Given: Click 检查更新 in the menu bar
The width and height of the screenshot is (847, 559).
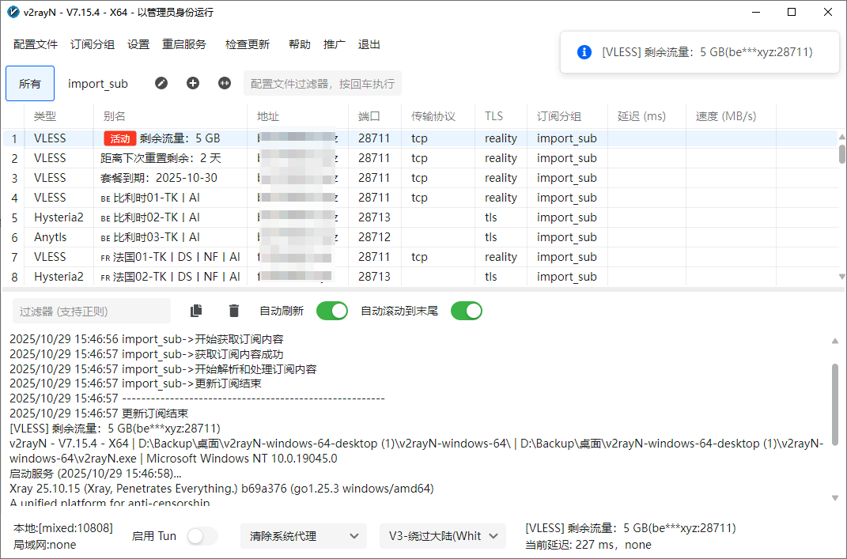Looking at the screenshot, I should click(x=247, y=44).
